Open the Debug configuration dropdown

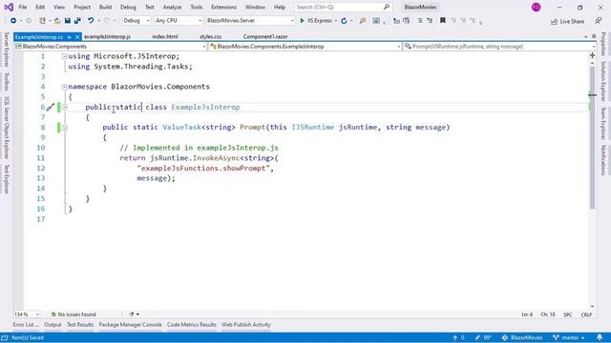(x=136, y=21)
